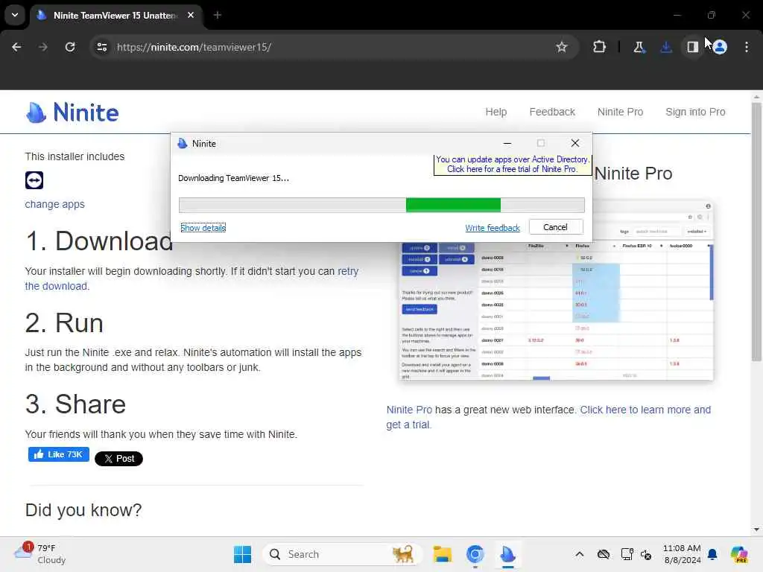Image resolution: width=763 pixels, height=572 pixels.
Task: Launch the Copilot preview taskbar icon
Action: coord(739,554)
